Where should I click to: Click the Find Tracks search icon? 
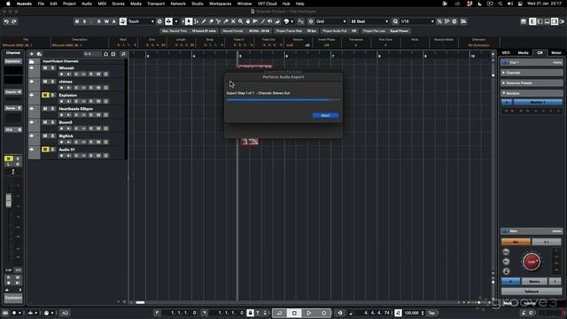[123, 54]
